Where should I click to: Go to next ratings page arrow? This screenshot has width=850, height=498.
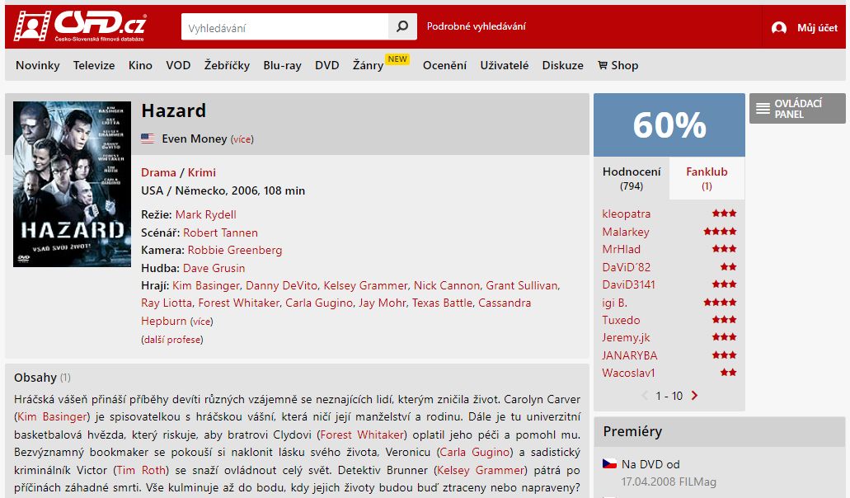[694, 396]
